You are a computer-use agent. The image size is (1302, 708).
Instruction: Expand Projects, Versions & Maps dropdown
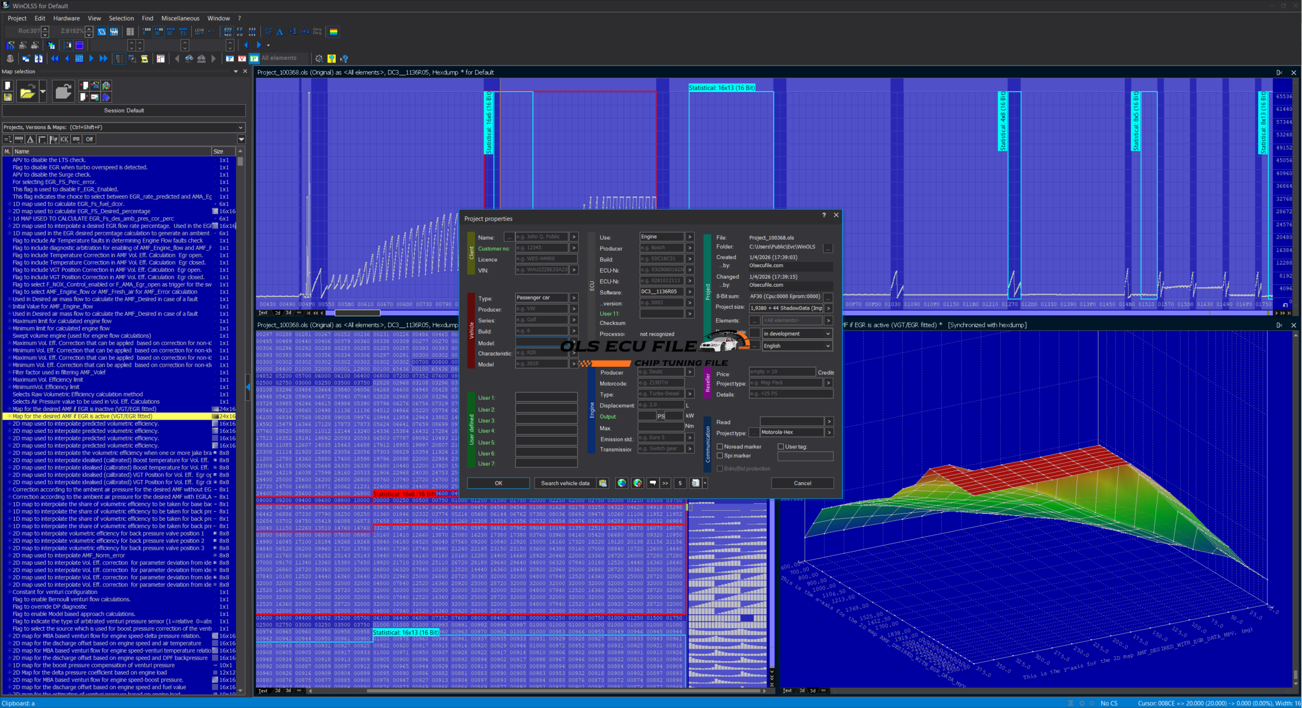241,127
